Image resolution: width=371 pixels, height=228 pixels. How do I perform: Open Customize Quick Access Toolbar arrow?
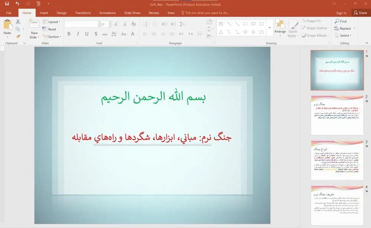[x=48, y=4]
